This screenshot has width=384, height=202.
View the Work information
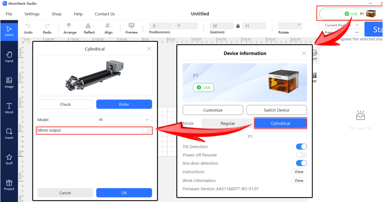point(299,181)
